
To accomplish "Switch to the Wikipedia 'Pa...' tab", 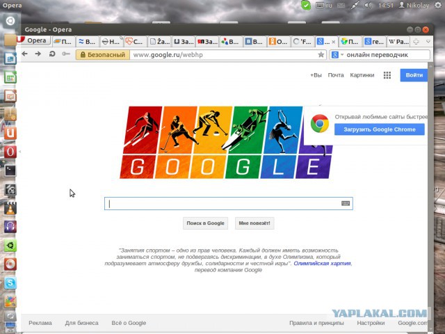I will 398,42.
